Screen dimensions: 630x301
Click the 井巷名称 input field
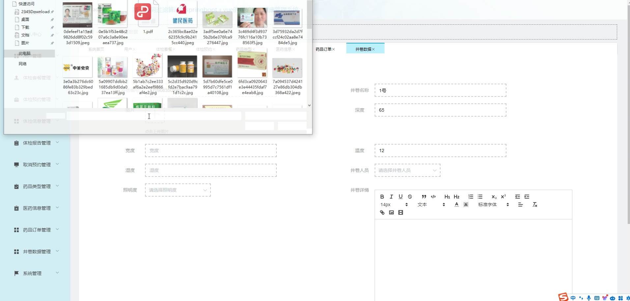tap(440, 90)
